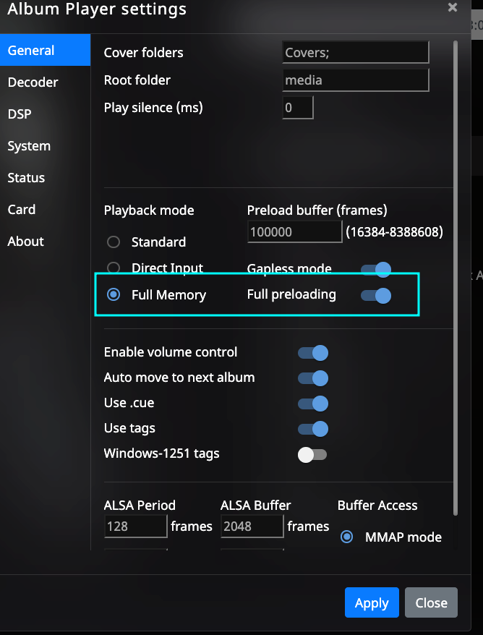The image size is (483, 635).
Task: Disable the Use .cue switch
Action: point(313,404)
